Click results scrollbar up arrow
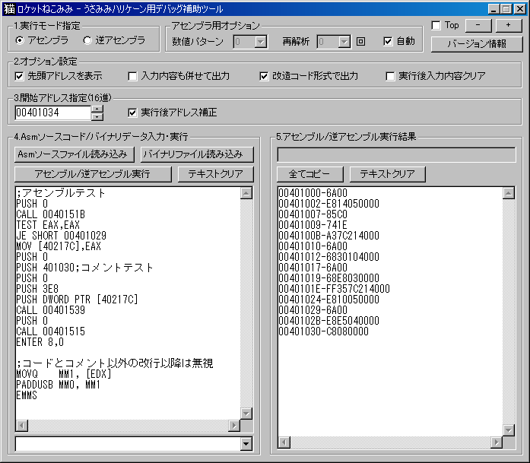This screenshot has width=530, height=463. point(509,193)
